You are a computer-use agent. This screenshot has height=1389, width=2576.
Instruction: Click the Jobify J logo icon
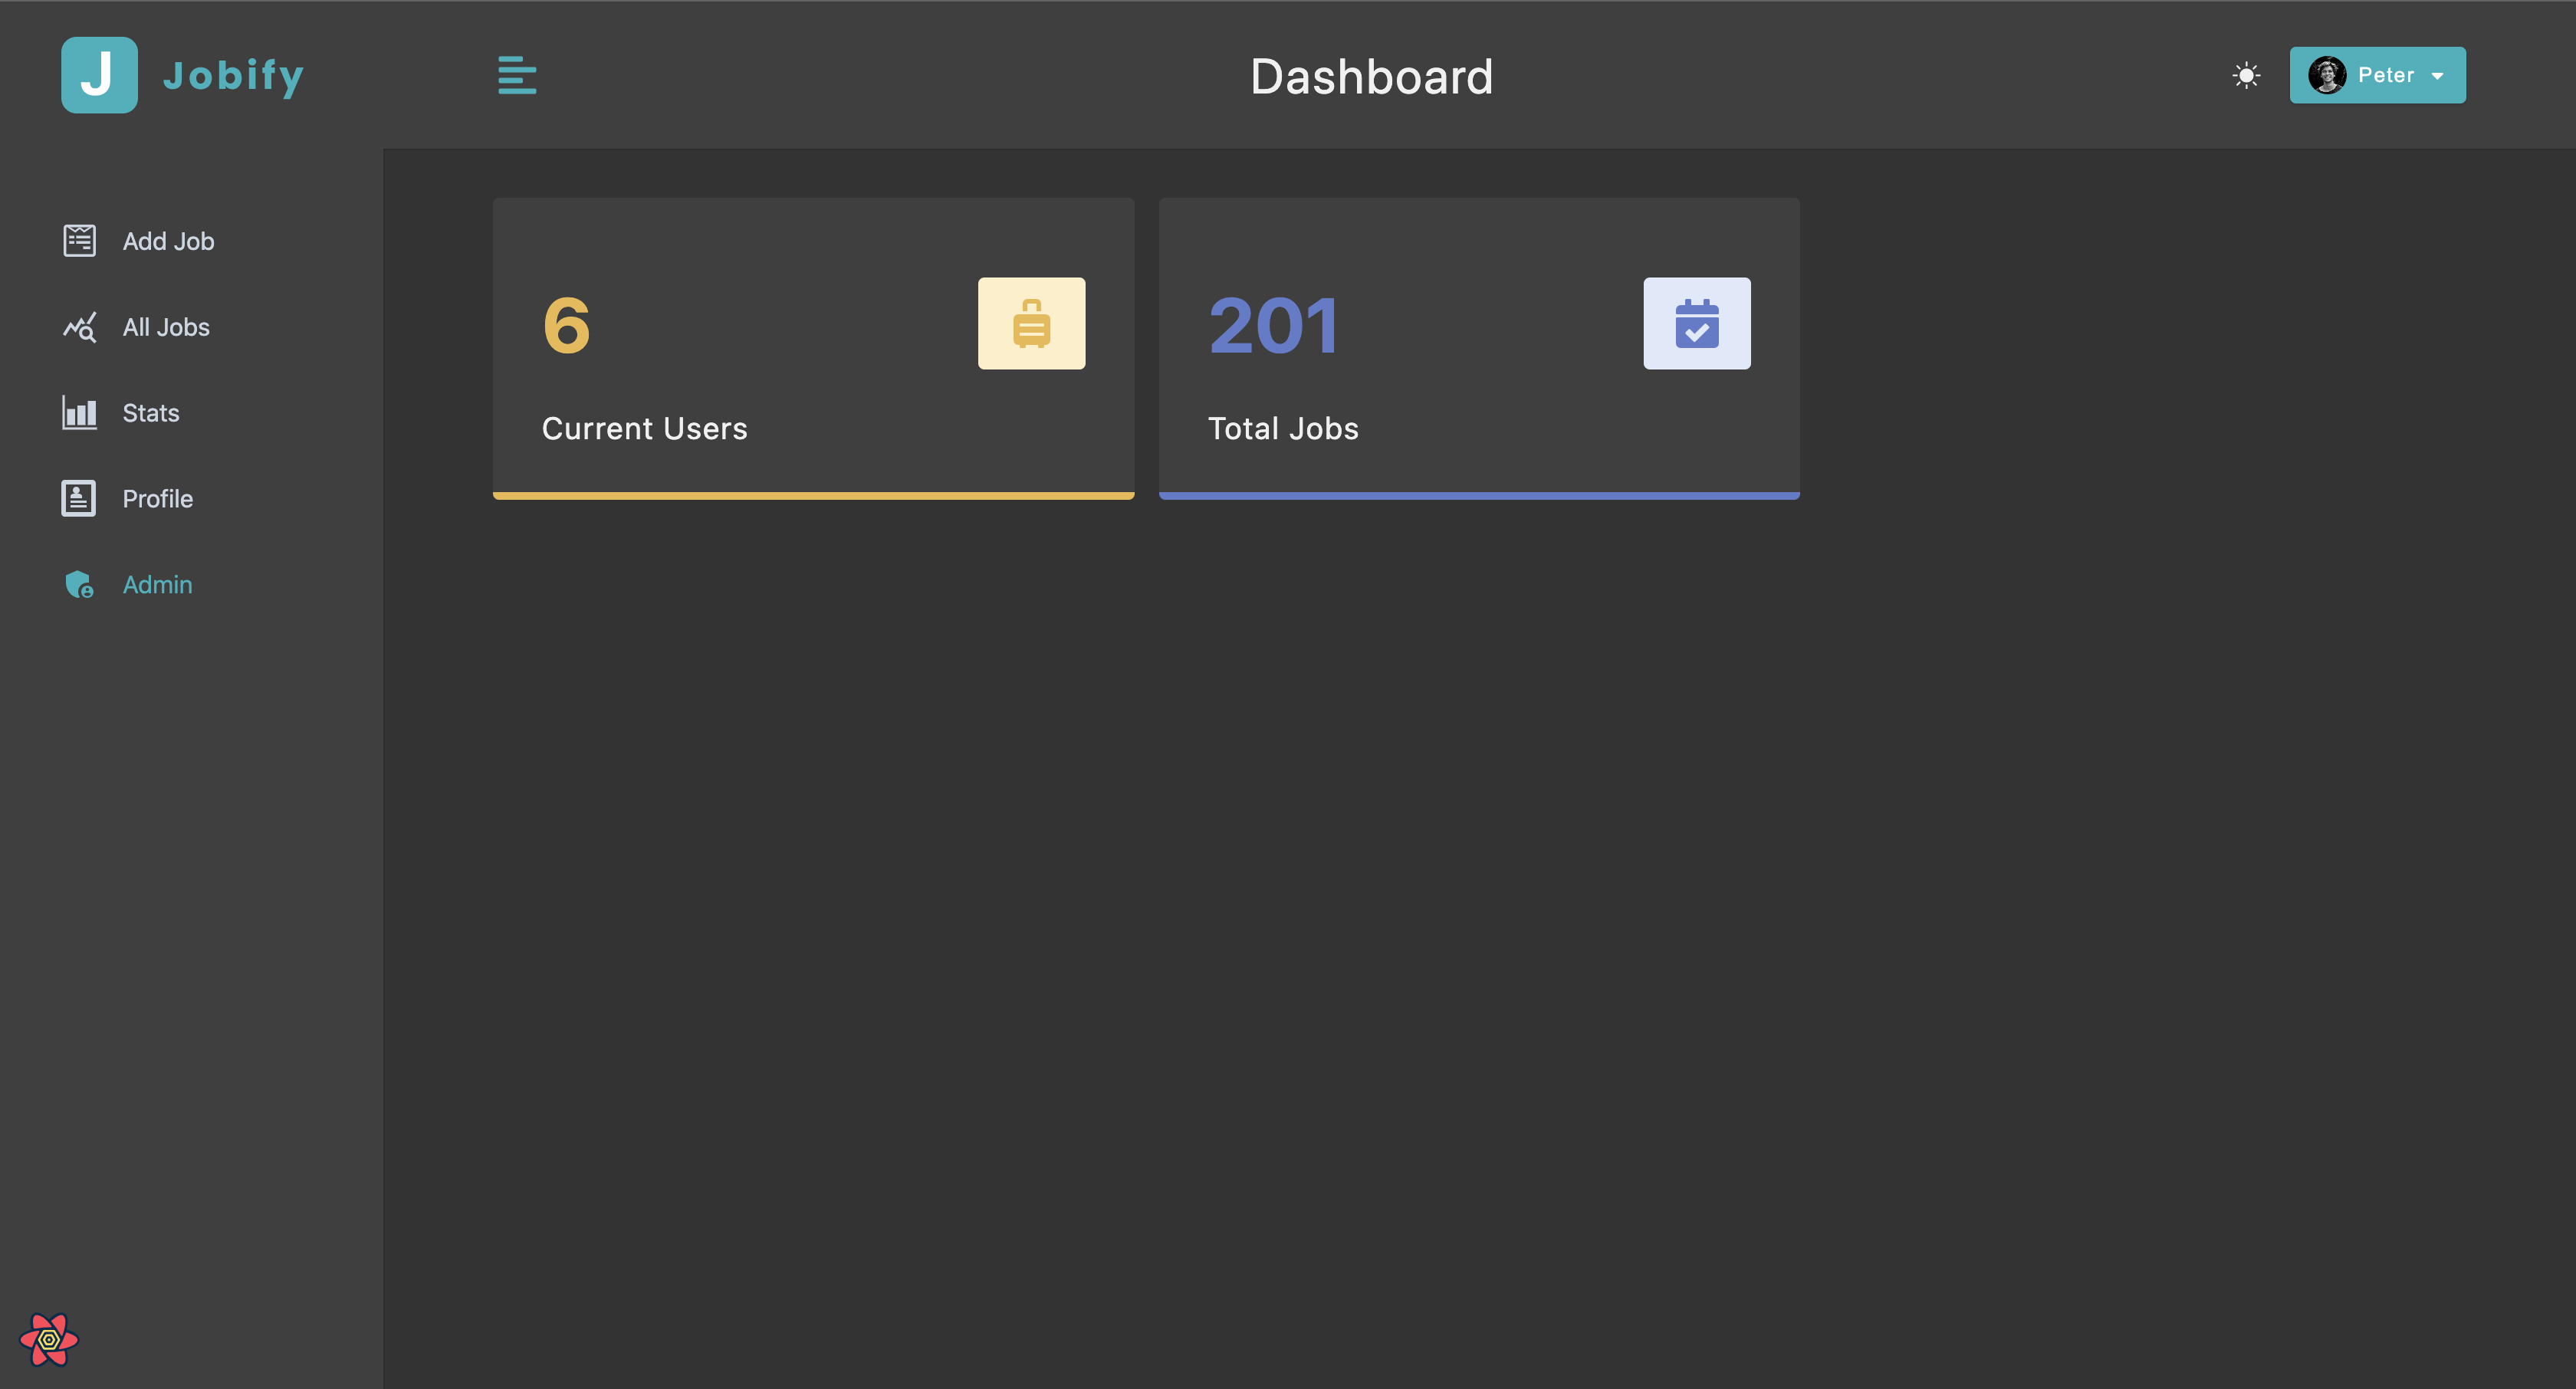coord(99,75)
